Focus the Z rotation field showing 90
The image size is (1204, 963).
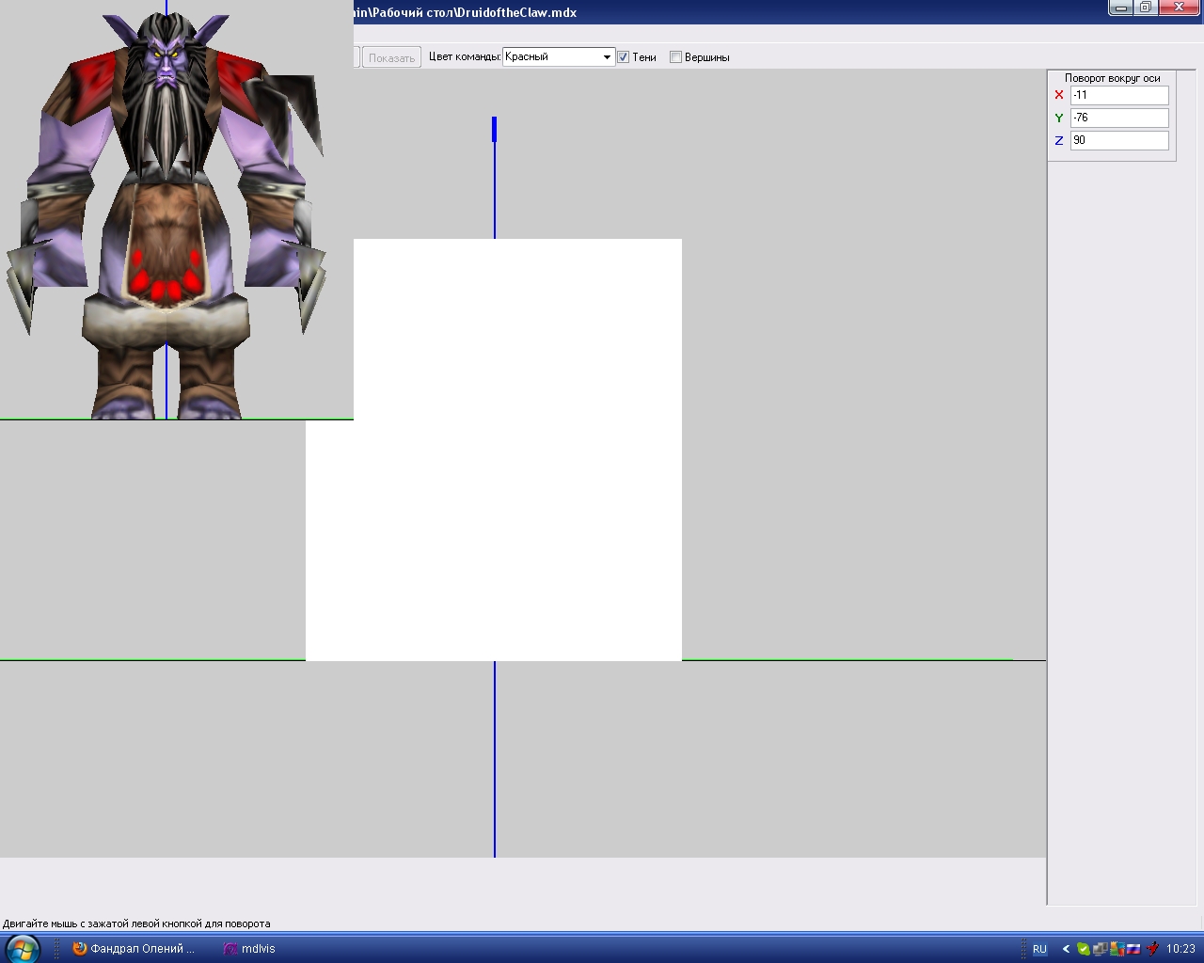click(1119, 140)
